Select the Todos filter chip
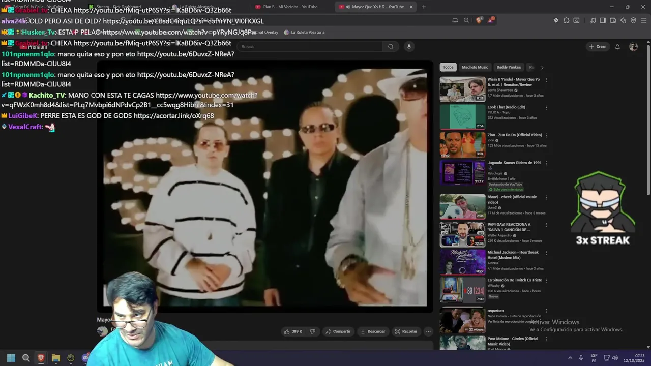The height and width of the screenshot is (366, 651). point(448,67)
